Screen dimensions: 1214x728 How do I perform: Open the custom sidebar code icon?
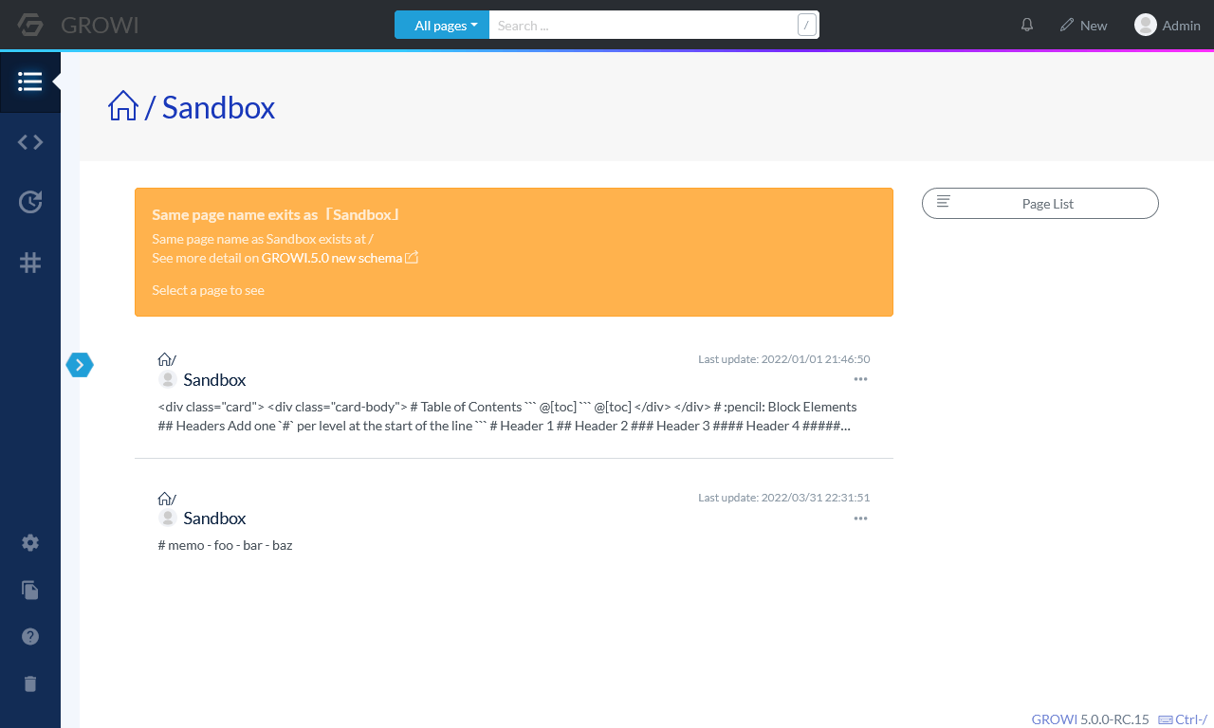(30, 142)
